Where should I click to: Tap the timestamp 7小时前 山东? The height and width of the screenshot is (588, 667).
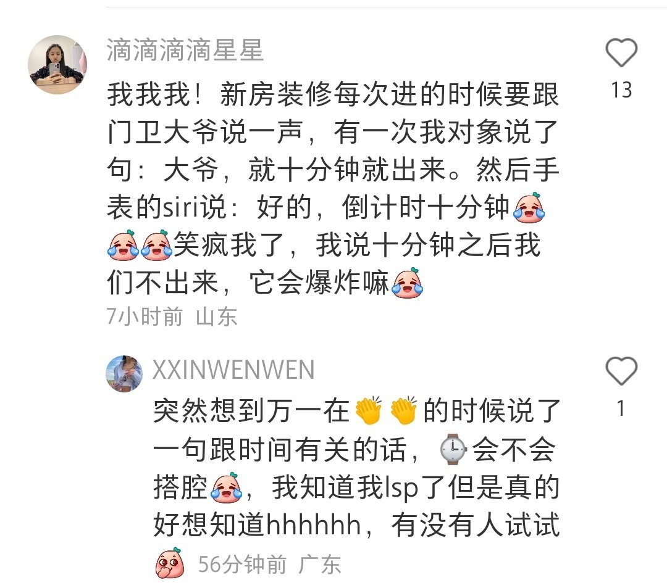[172, 316]
